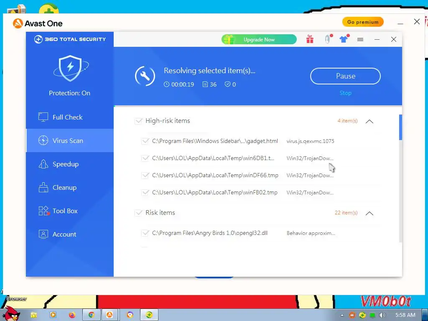Select the win6DB1.t... file path

coord(213,158)
